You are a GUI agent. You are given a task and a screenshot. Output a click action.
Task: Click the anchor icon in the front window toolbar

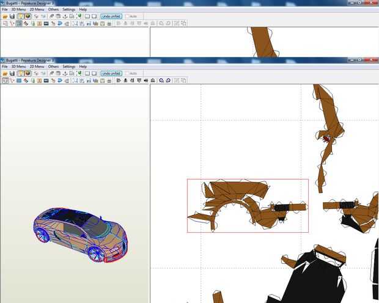tap(65, 73)
